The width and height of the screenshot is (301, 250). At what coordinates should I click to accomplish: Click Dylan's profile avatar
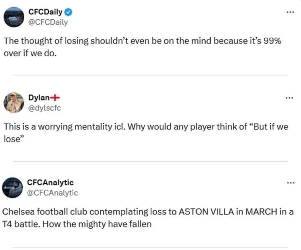pyautogui.click(x=14, y=103)
